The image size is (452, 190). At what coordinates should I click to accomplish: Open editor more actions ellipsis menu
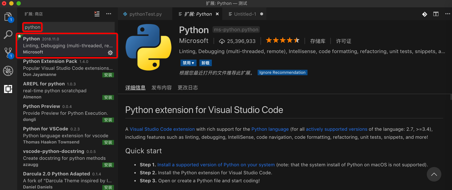pos(447,14)
